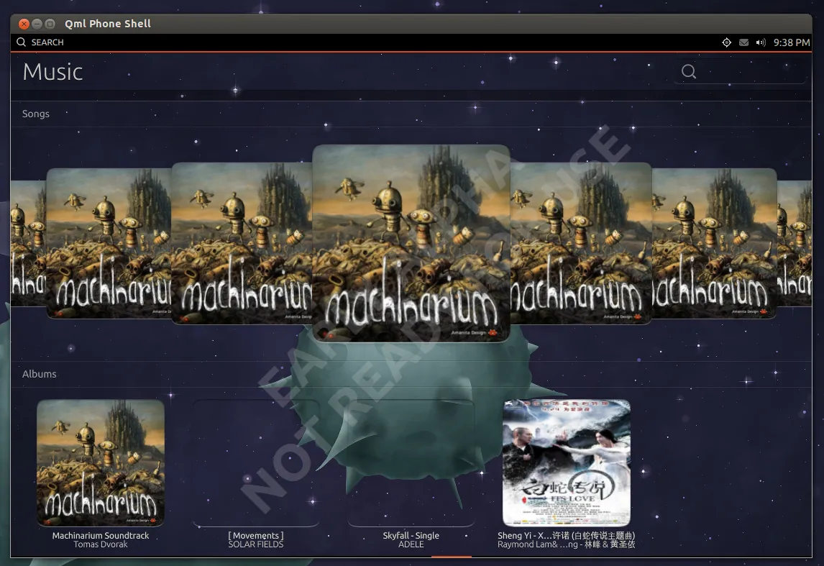Open the SEARCH label in top panel
Screen dimensions: 824x566
tap(47, 42)
